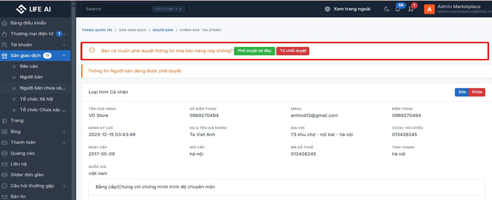Click the Tài khoản users icon
This screenshot has width=492, height=200.
[5, 45]
